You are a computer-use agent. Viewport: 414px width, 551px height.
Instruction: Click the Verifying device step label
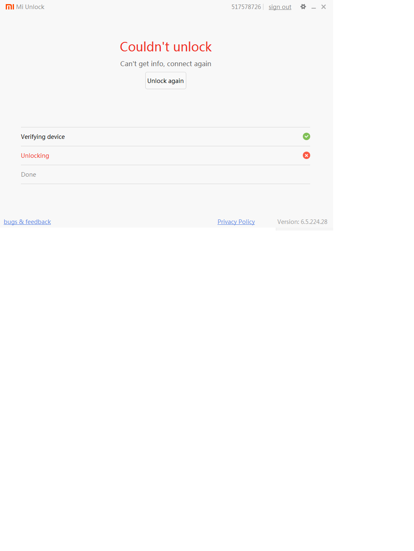tap(43, 137)
